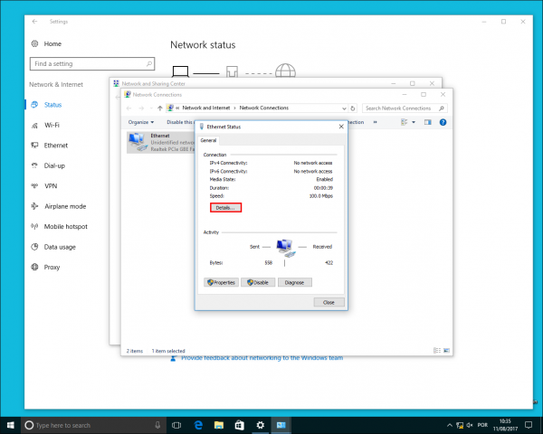Select the General tab in Ethernet Status
The height and width of the screenshot is (434, 543).
208,140
